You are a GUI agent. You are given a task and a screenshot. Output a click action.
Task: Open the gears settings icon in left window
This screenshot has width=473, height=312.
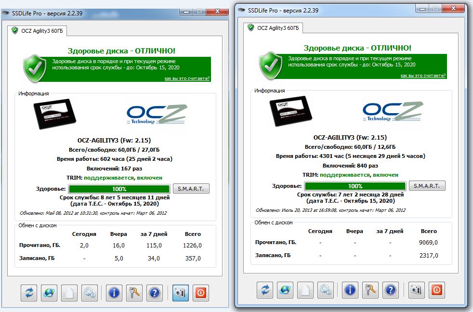click(x=90, y=293)
